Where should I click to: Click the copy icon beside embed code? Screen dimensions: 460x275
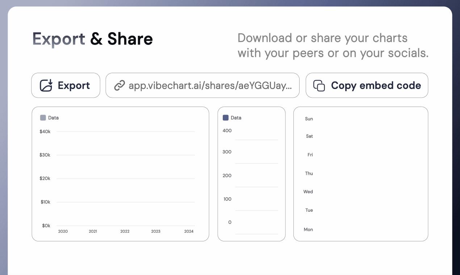coord(319,85)
